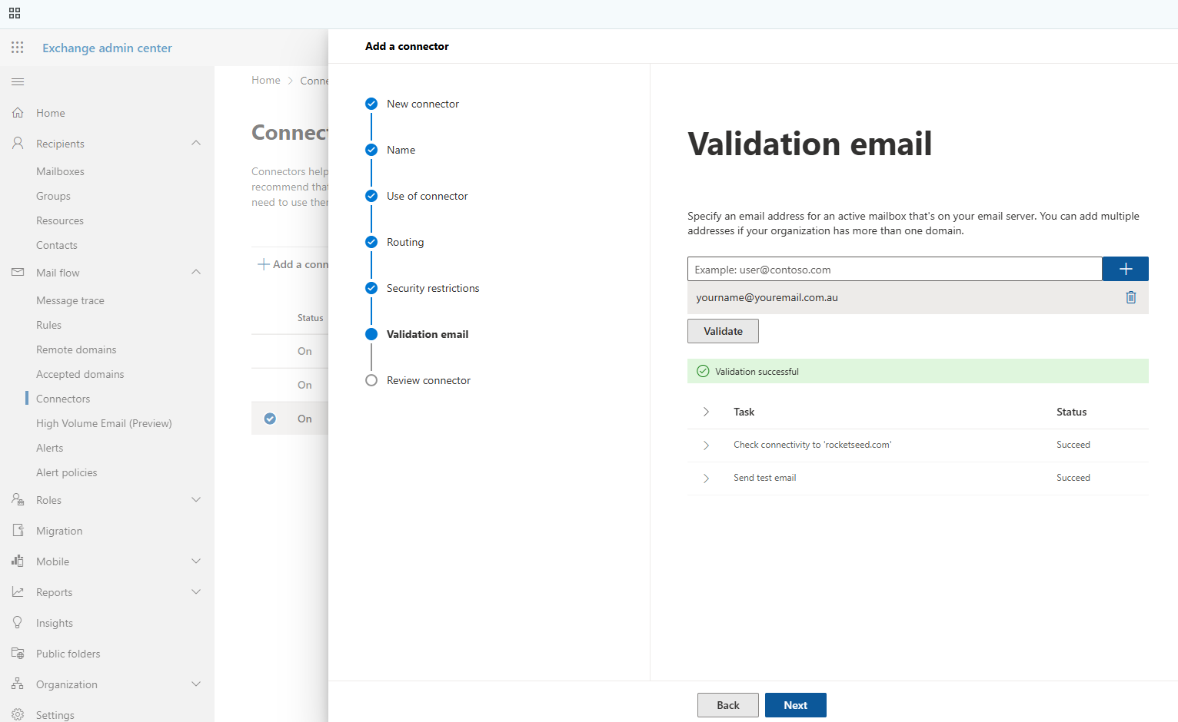Open Message trace in sidebar

click(70, 300)
